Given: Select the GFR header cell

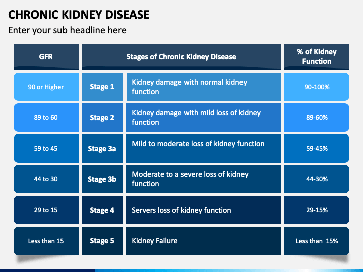Looking at the screenshot, I should point(46,57).
